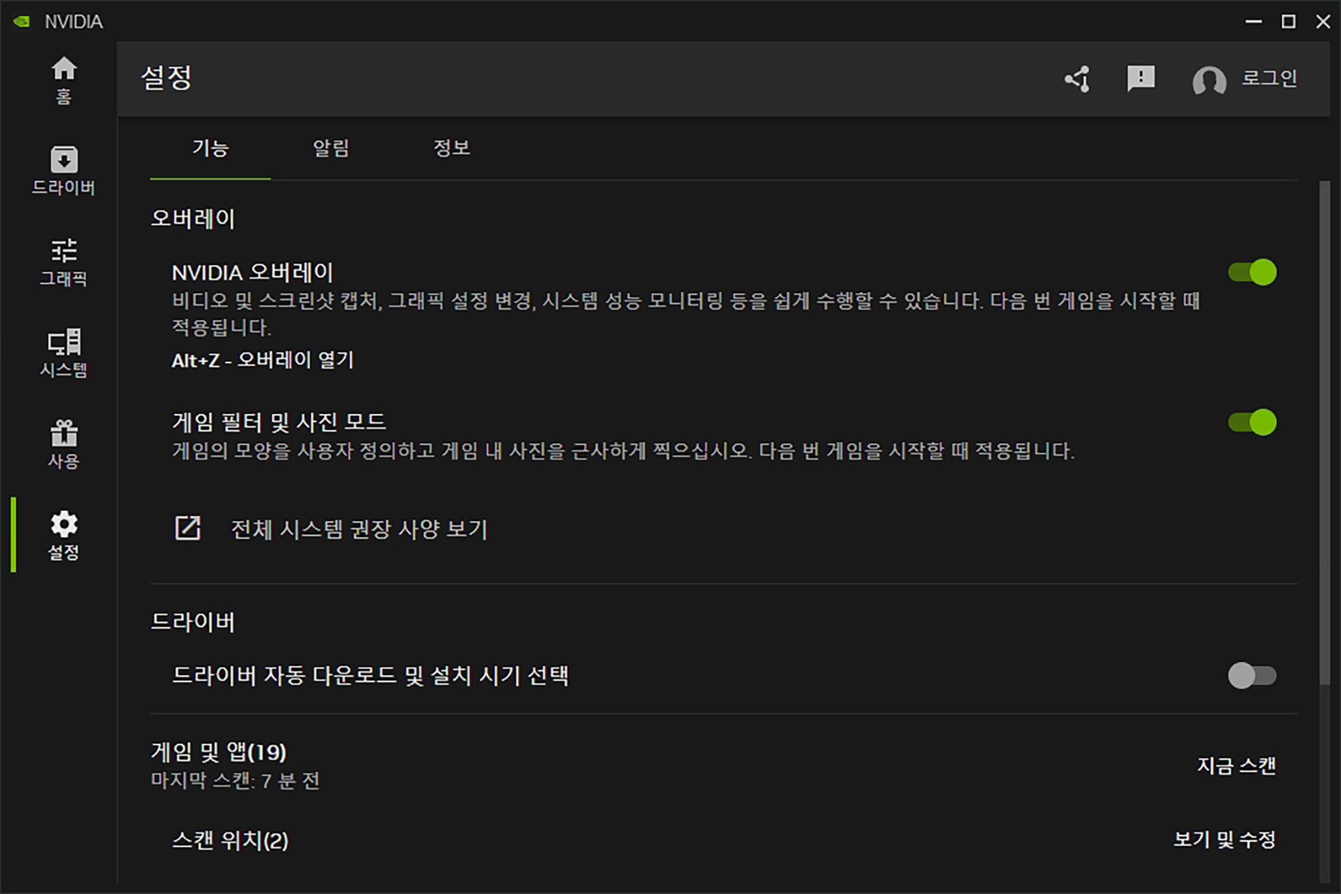Open the feedback speech-bubble icon
Screen dimensions: 1341x894
[x=1140, y=79]
